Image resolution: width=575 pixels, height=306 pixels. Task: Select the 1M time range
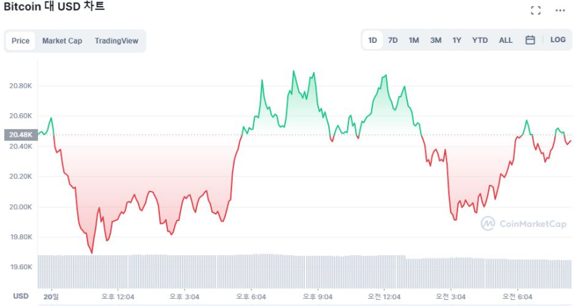click(x=414, y=40)
